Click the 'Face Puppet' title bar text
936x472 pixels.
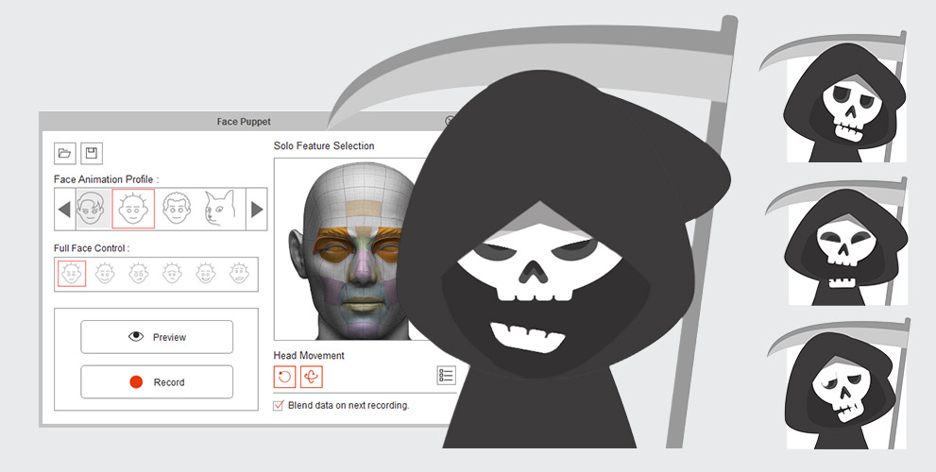point(244,122)
